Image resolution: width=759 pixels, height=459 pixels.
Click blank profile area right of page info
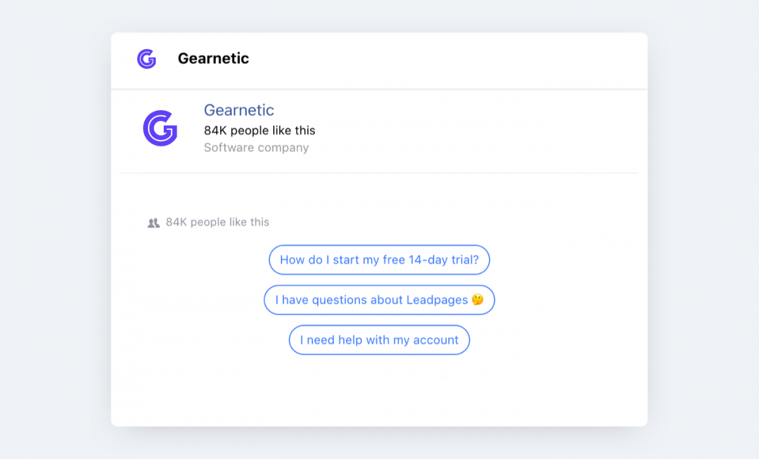pos(474,130)
